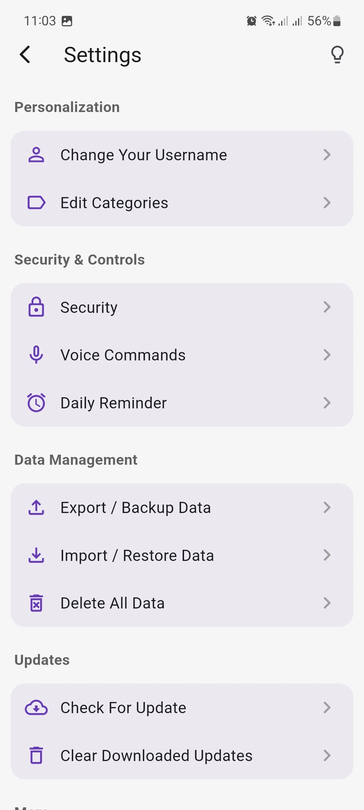Image resolution: width=364 pixels, height=810 pixels.
Task: Select Clear Downloaded Updates
Action: (156, 756)
